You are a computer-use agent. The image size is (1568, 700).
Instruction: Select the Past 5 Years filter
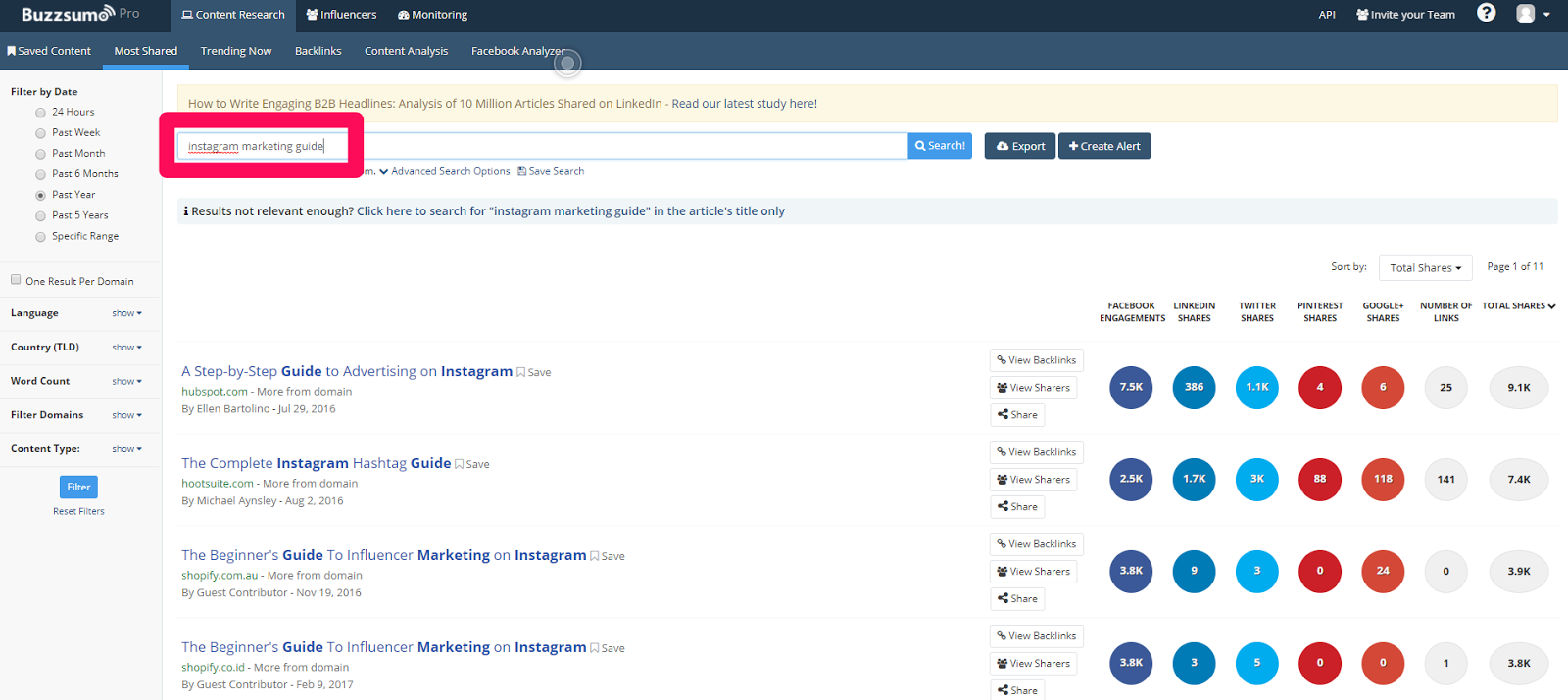point(41,215)
